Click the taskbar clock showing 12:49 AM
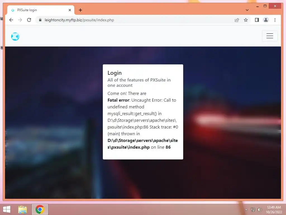The width and height of the screenshot is (286, 215). (x=274, y=210)
